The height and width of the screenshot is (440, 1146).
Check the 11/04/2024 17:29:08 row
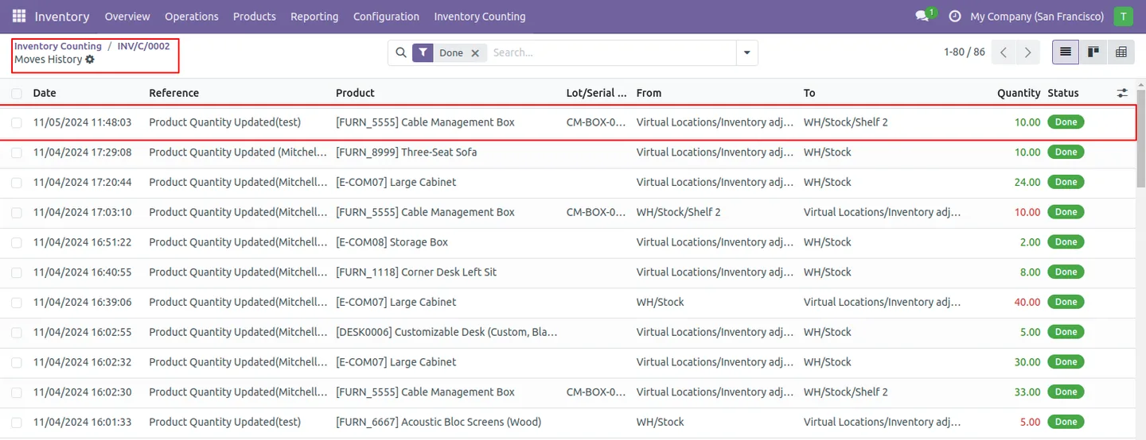point(17,152)
